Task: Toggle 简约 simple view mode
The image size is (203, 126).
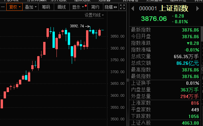Action: (95, 7)
